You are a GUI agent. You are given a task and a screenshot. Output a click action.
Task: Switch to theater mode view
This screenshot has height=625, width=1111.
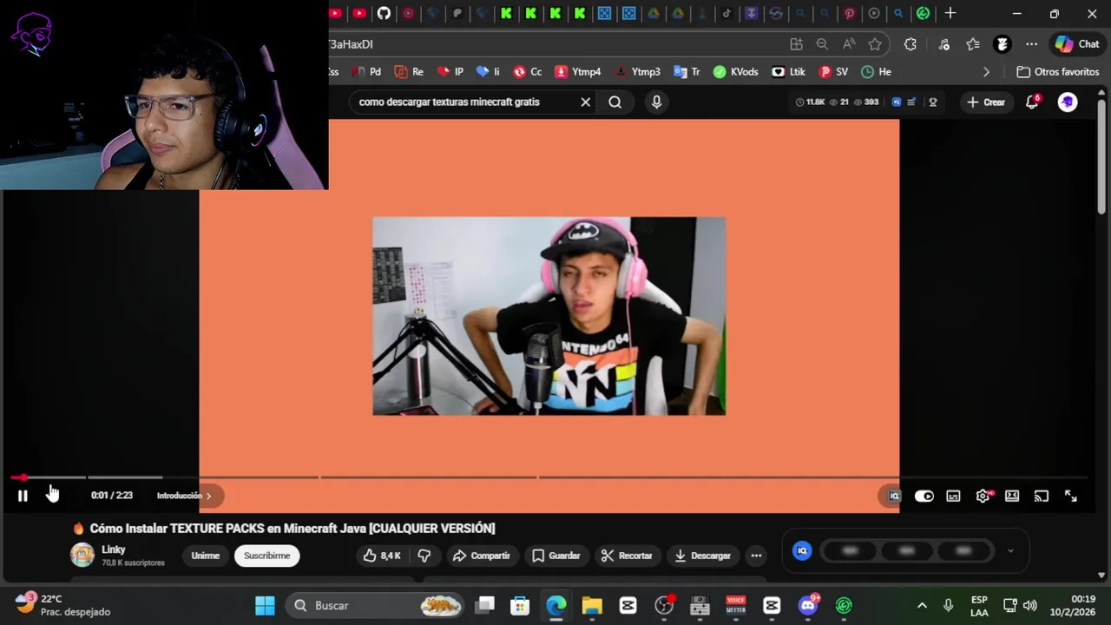click(x=1012, y=496)
